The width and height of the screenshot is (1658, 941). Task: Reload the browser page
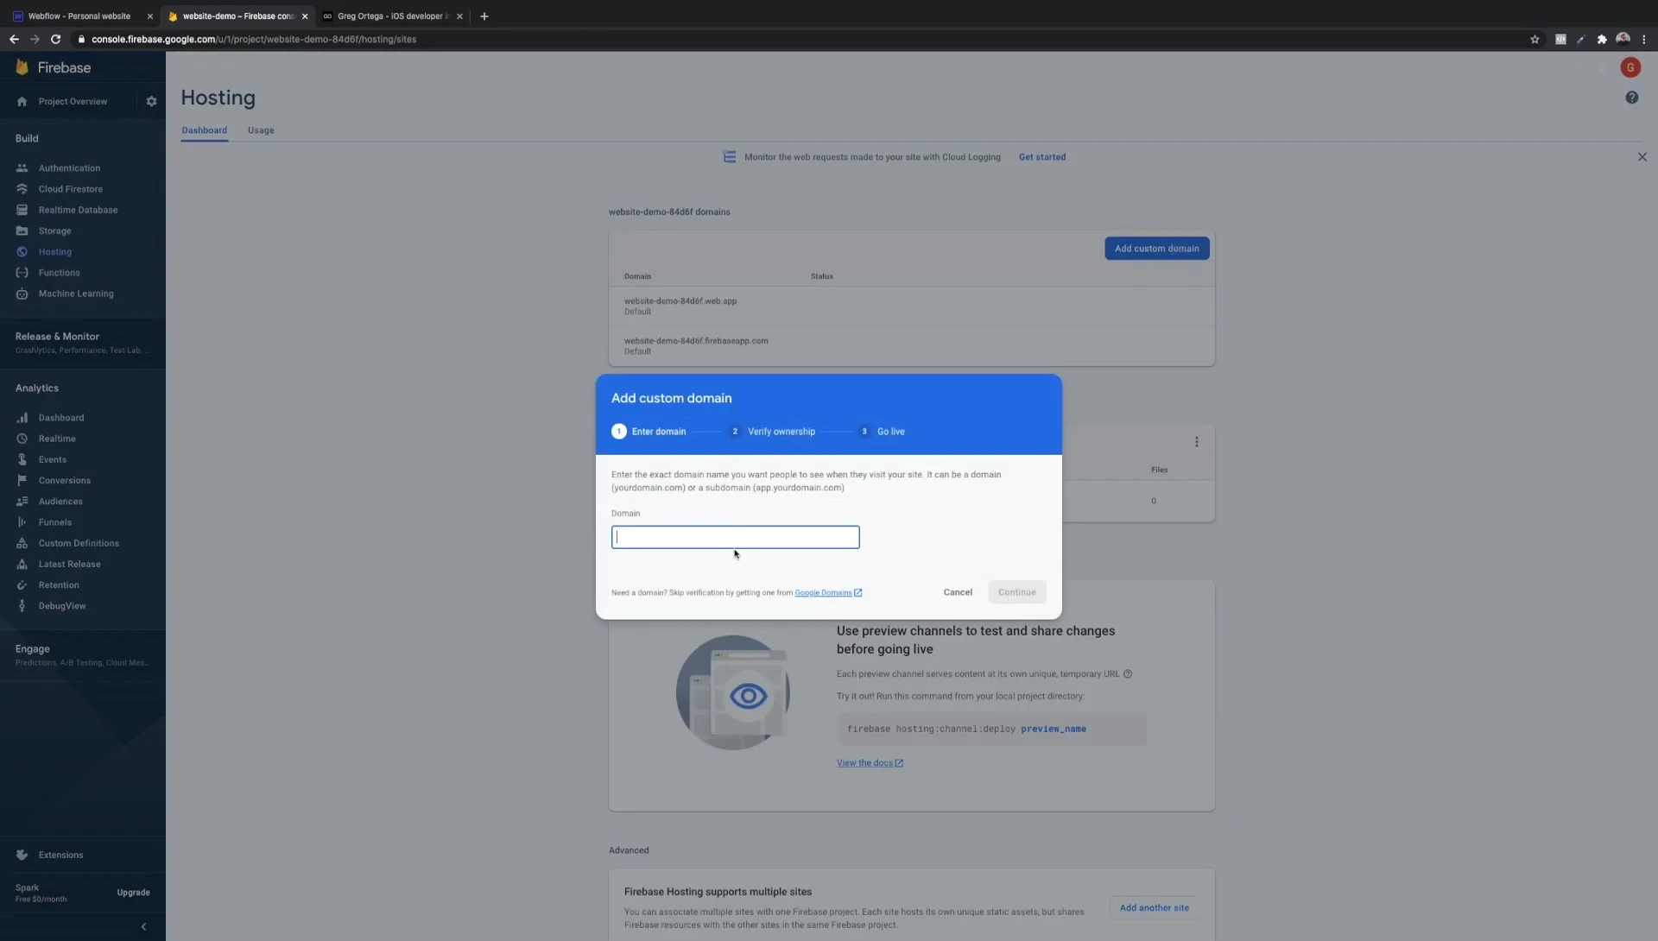(55, 39)
